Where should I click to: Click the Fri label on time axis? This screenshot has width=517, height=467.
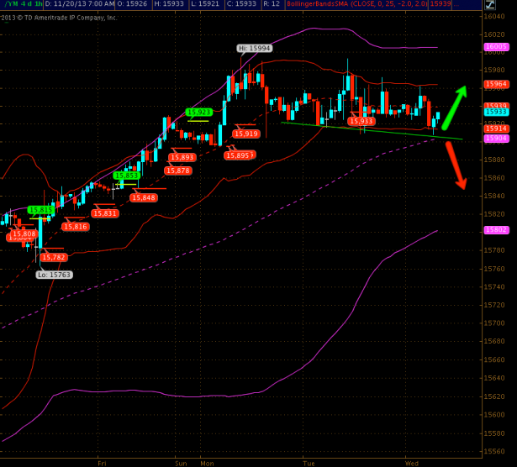(x=102, y=462)
